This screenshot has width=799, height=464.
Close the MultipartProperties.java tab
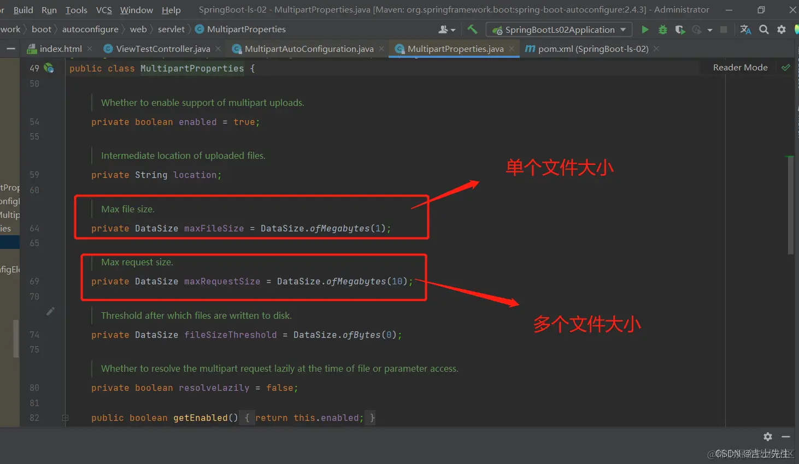click(x=512, y=49)
